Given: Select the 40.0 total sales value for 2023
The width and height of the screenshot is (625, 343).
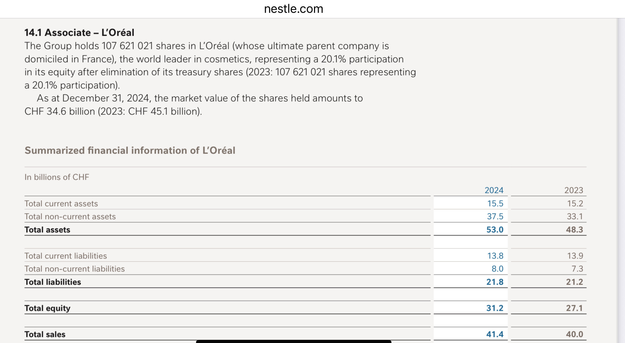Looking at the screenshot, I should [x=574, y=334].
